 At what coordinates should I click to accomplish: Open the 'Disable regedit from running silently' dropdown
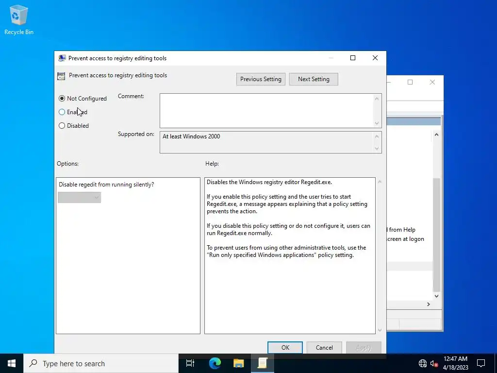click(x=79, y=197)
